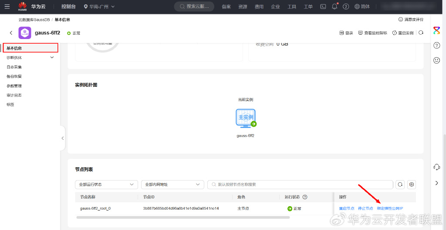446x230 pixels.
Task: Open the 企业 menu
Action: tap(275, 7)
